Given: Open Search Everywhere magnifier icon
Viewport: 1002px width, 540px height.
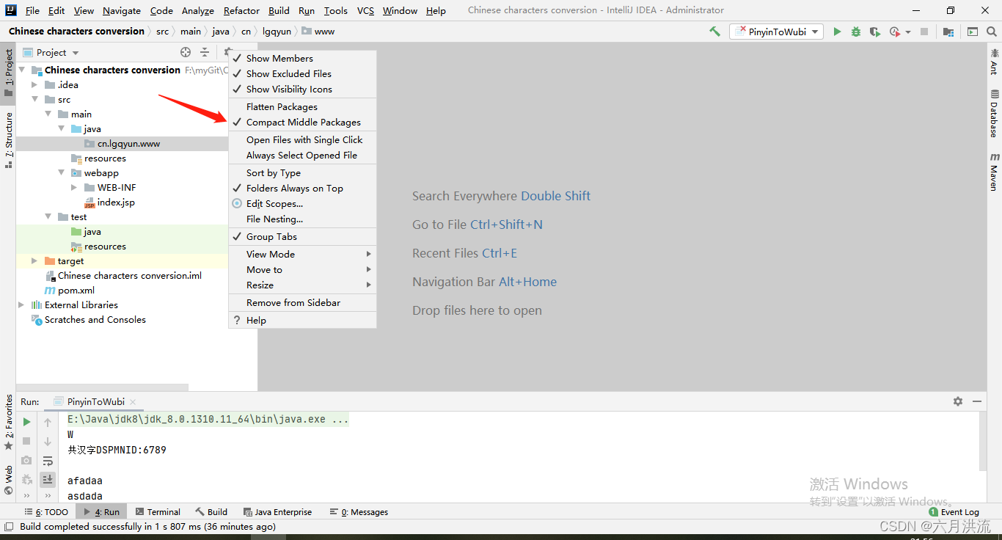Looking at the screenshot, I should click(992, 32).
